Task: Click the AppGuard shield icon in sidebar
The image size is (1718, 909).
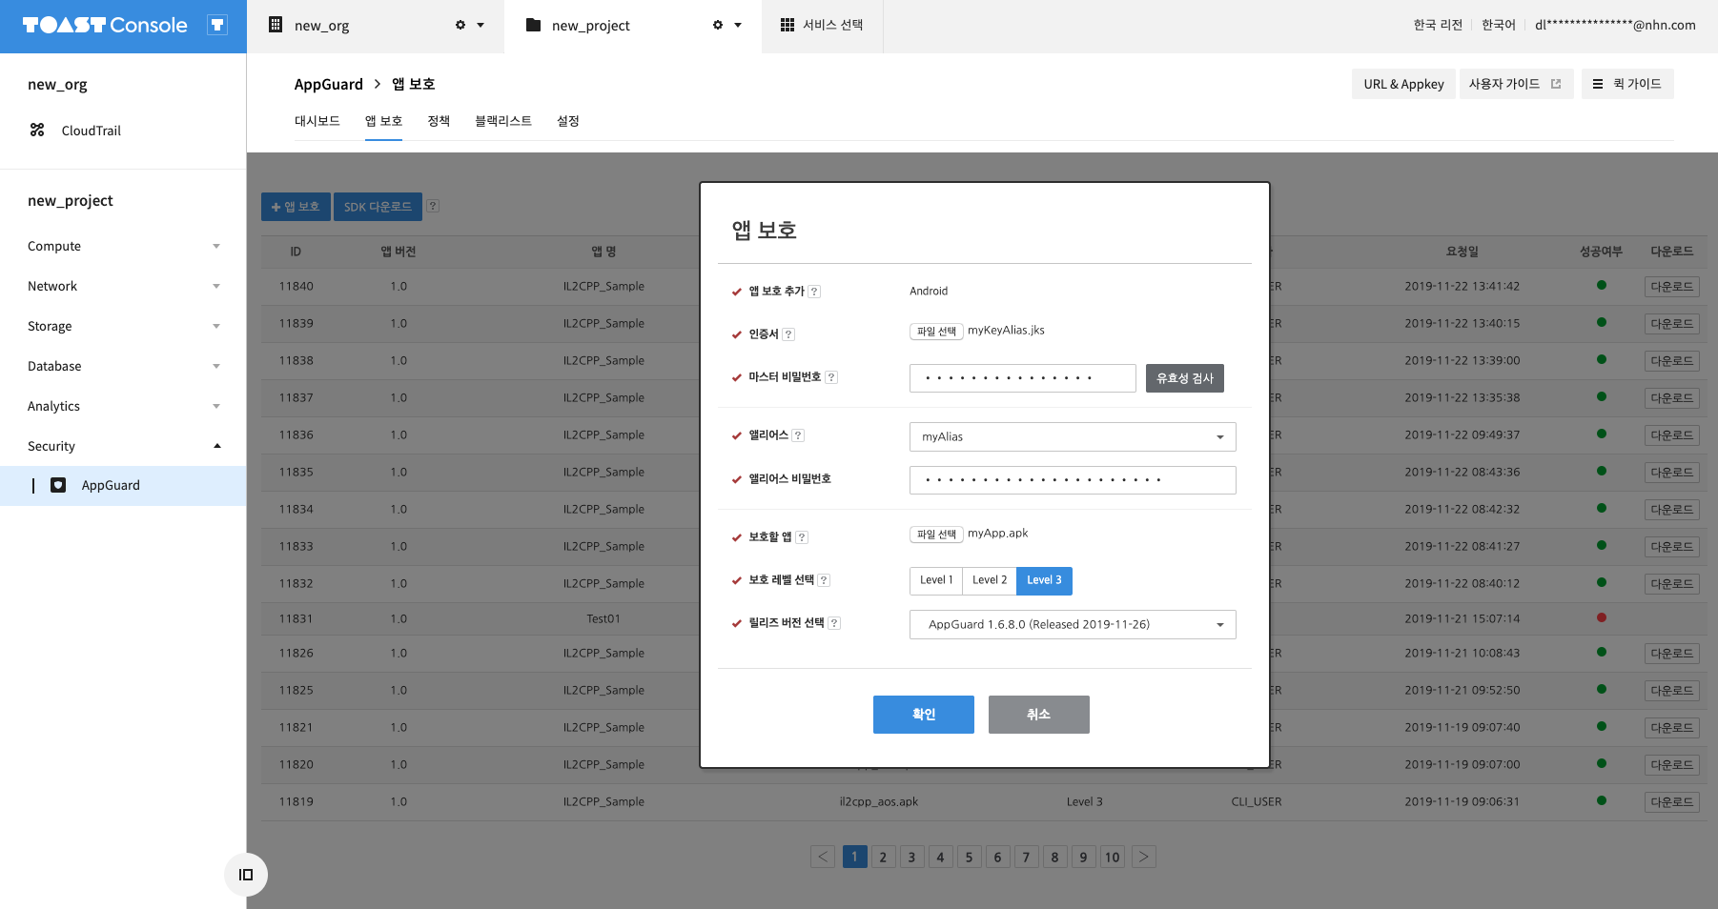Action: point(58,485)
